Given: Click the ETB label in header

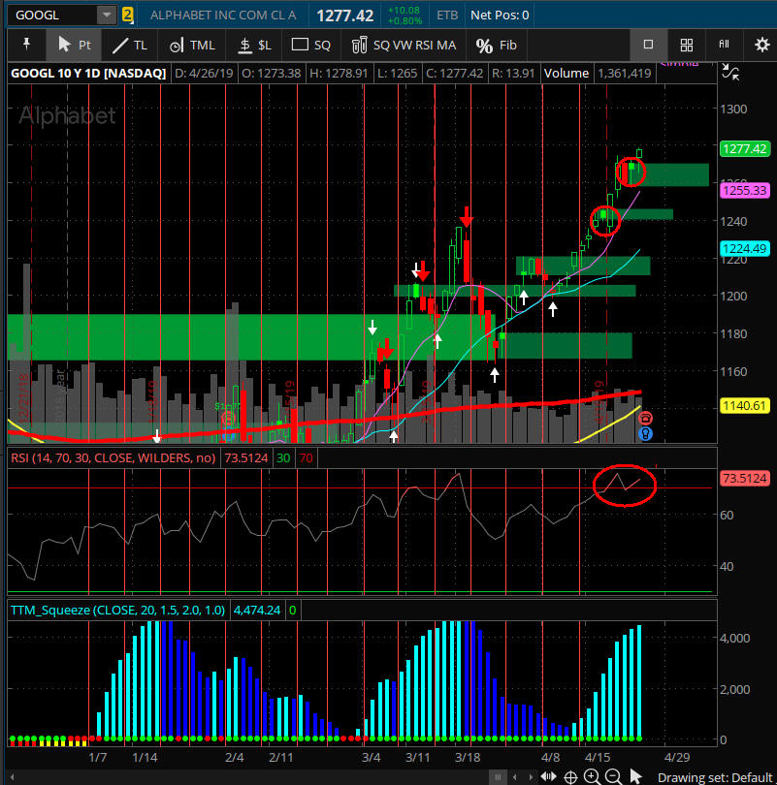Looking at the screenshot, I should pos(447,16).
